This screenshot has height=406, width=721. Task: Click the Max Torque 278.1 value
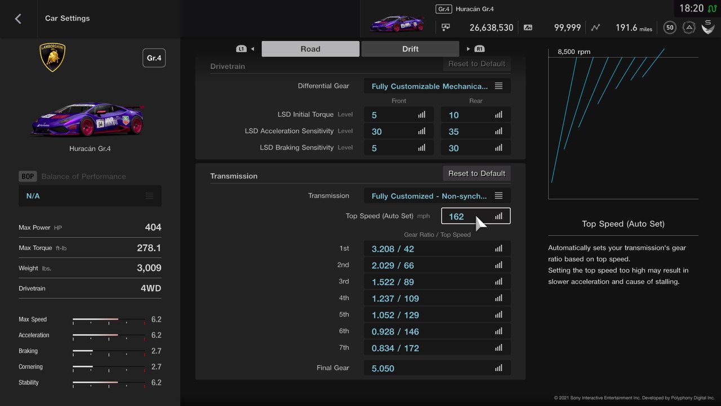pos(149,248)
